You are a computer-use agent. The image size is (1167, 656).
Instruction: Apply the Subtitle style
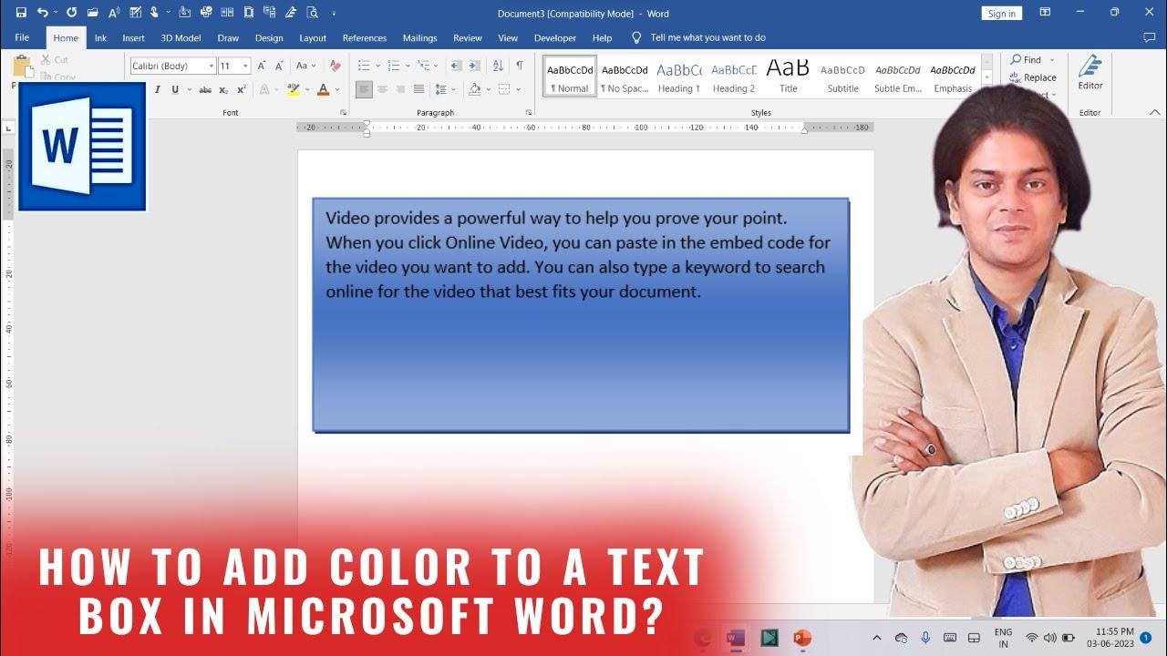tap(842, 76)
